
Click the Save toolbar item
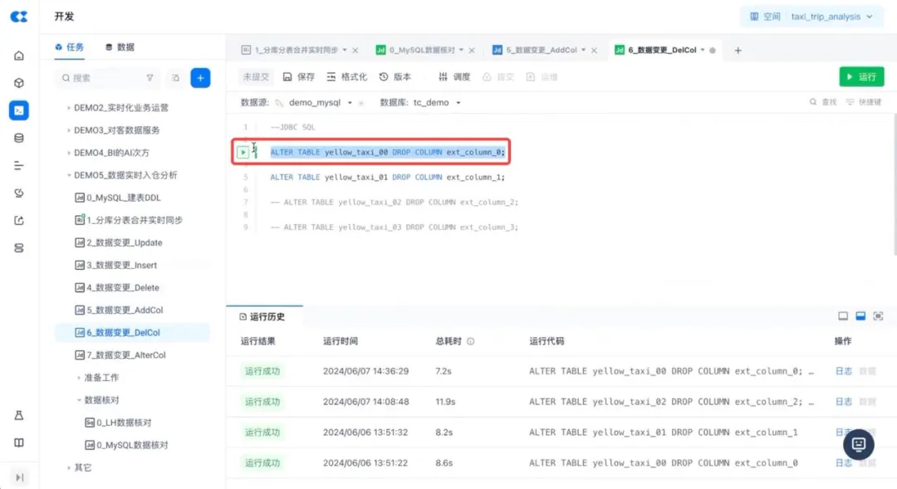299,77
